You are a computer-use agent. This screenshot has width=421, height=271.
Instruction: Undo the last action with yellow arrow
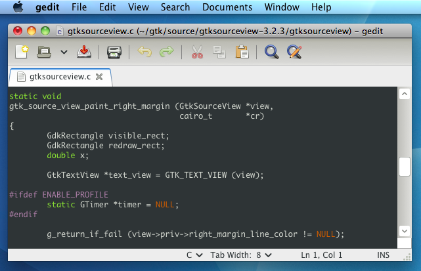click(144, 52)
